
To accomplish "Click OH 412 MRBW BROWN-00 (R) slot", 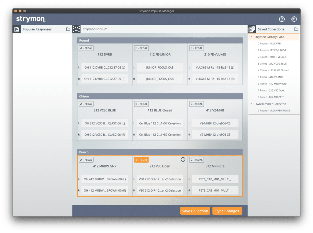I will 105,190.
